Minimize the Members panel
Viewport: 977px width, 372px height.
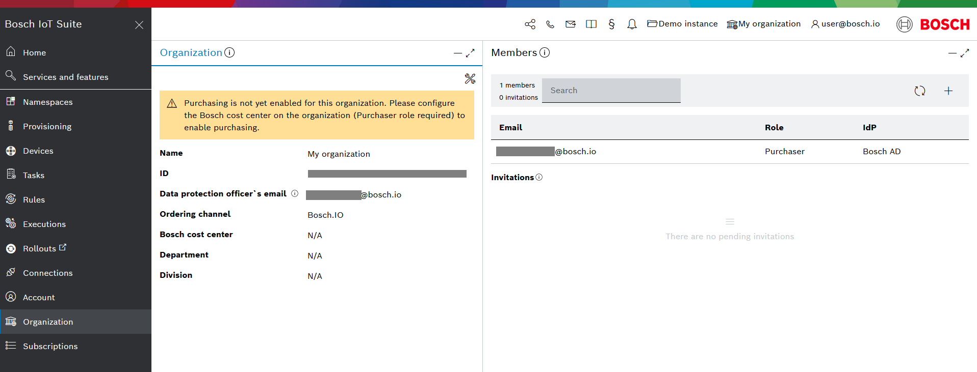coord(953,53)
